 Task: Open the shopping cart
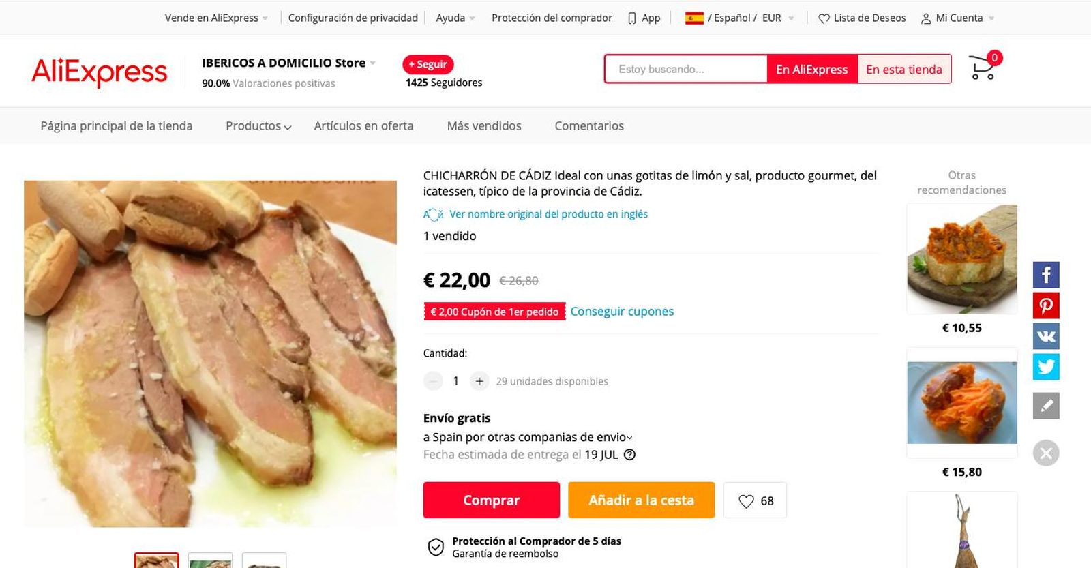tap(982, 65)
